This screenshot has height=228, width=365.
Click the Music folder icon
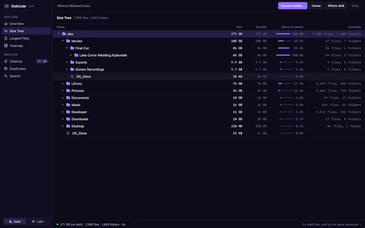[68, 105]
